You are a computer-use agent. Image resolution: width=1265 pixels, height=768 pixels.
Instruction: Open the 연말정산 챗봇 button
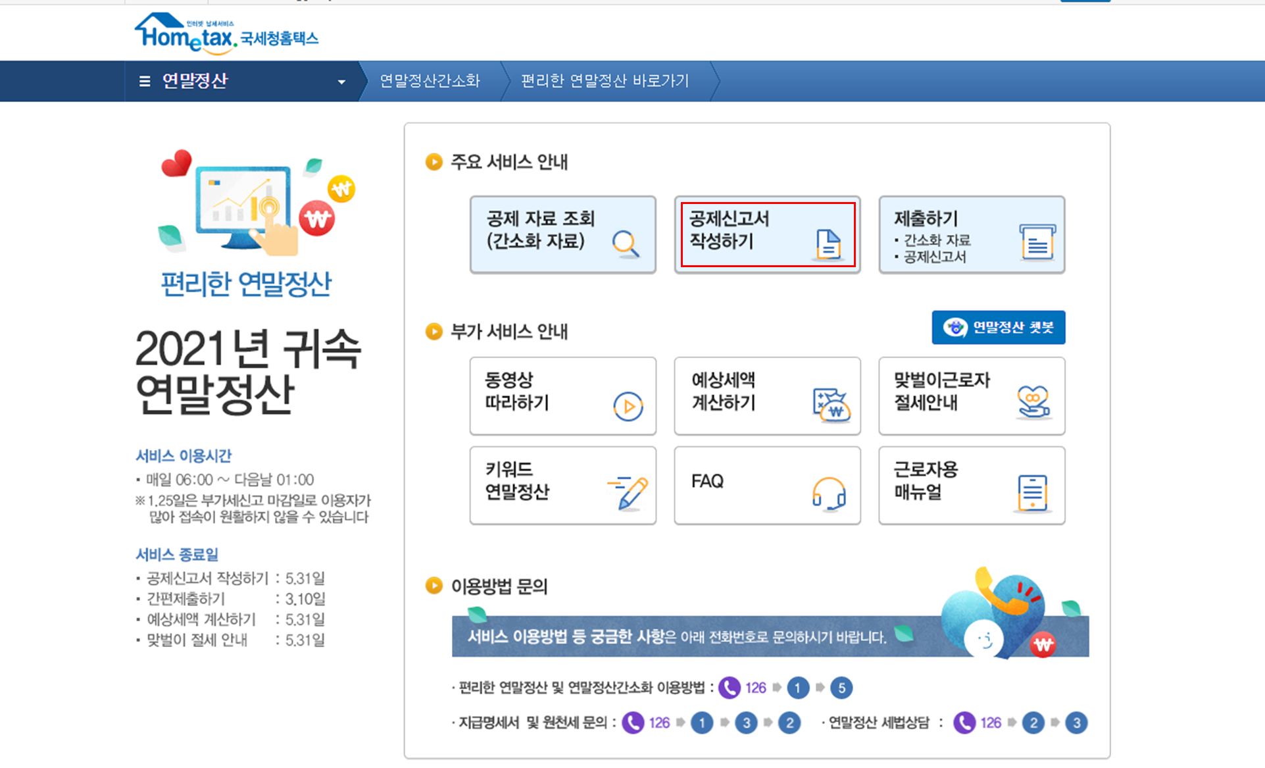coord(998,327)
